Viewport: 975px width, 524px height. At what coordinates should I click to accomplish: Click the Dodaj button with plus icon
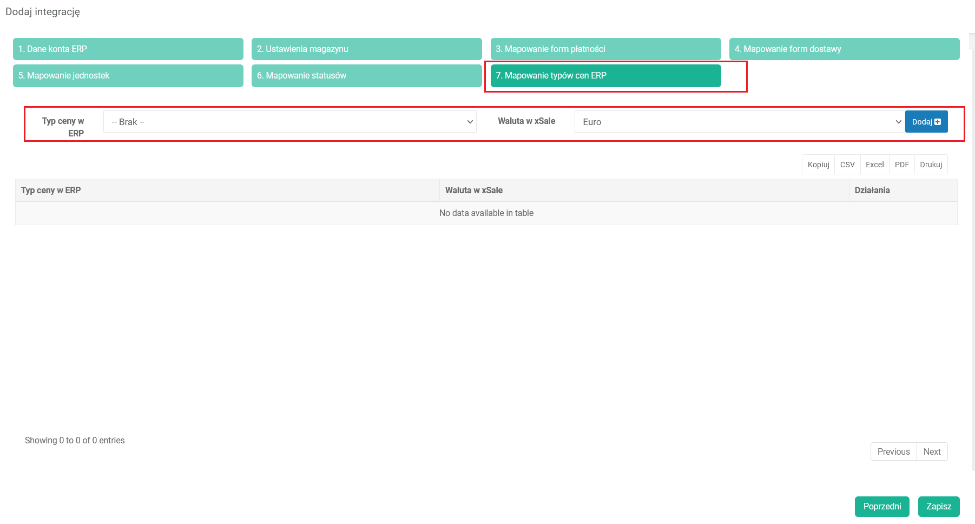(926, 122)
